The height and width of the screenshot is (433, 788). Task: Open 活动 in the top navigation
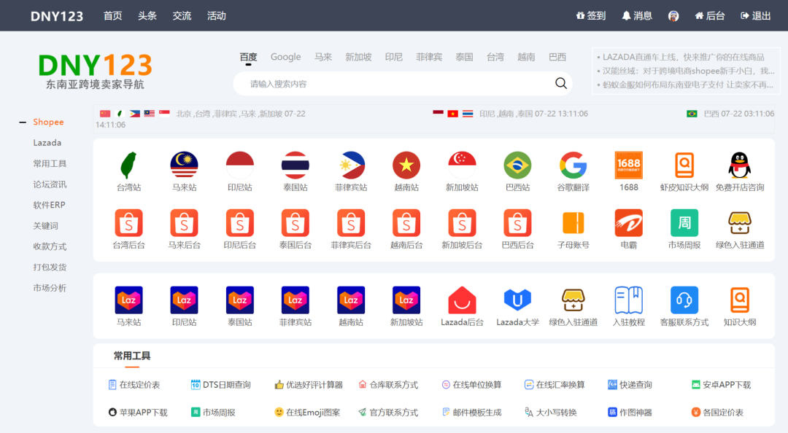click(217, 16)
